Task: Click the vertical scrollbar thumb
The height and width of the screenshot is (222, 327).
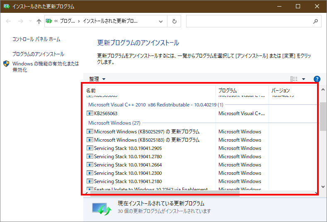Action: pos(323,116)
